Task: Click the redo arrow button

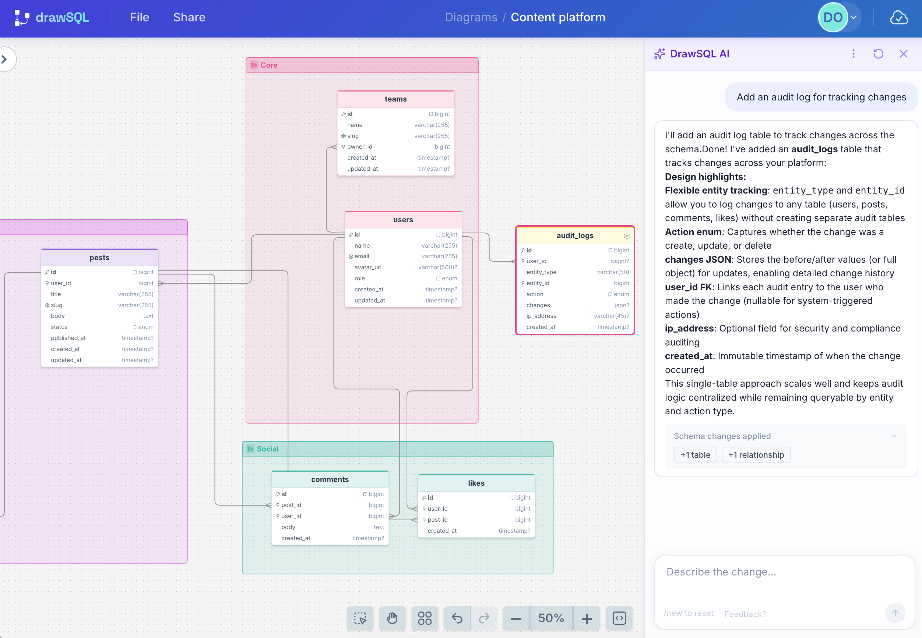Action: tap(484, 618)
